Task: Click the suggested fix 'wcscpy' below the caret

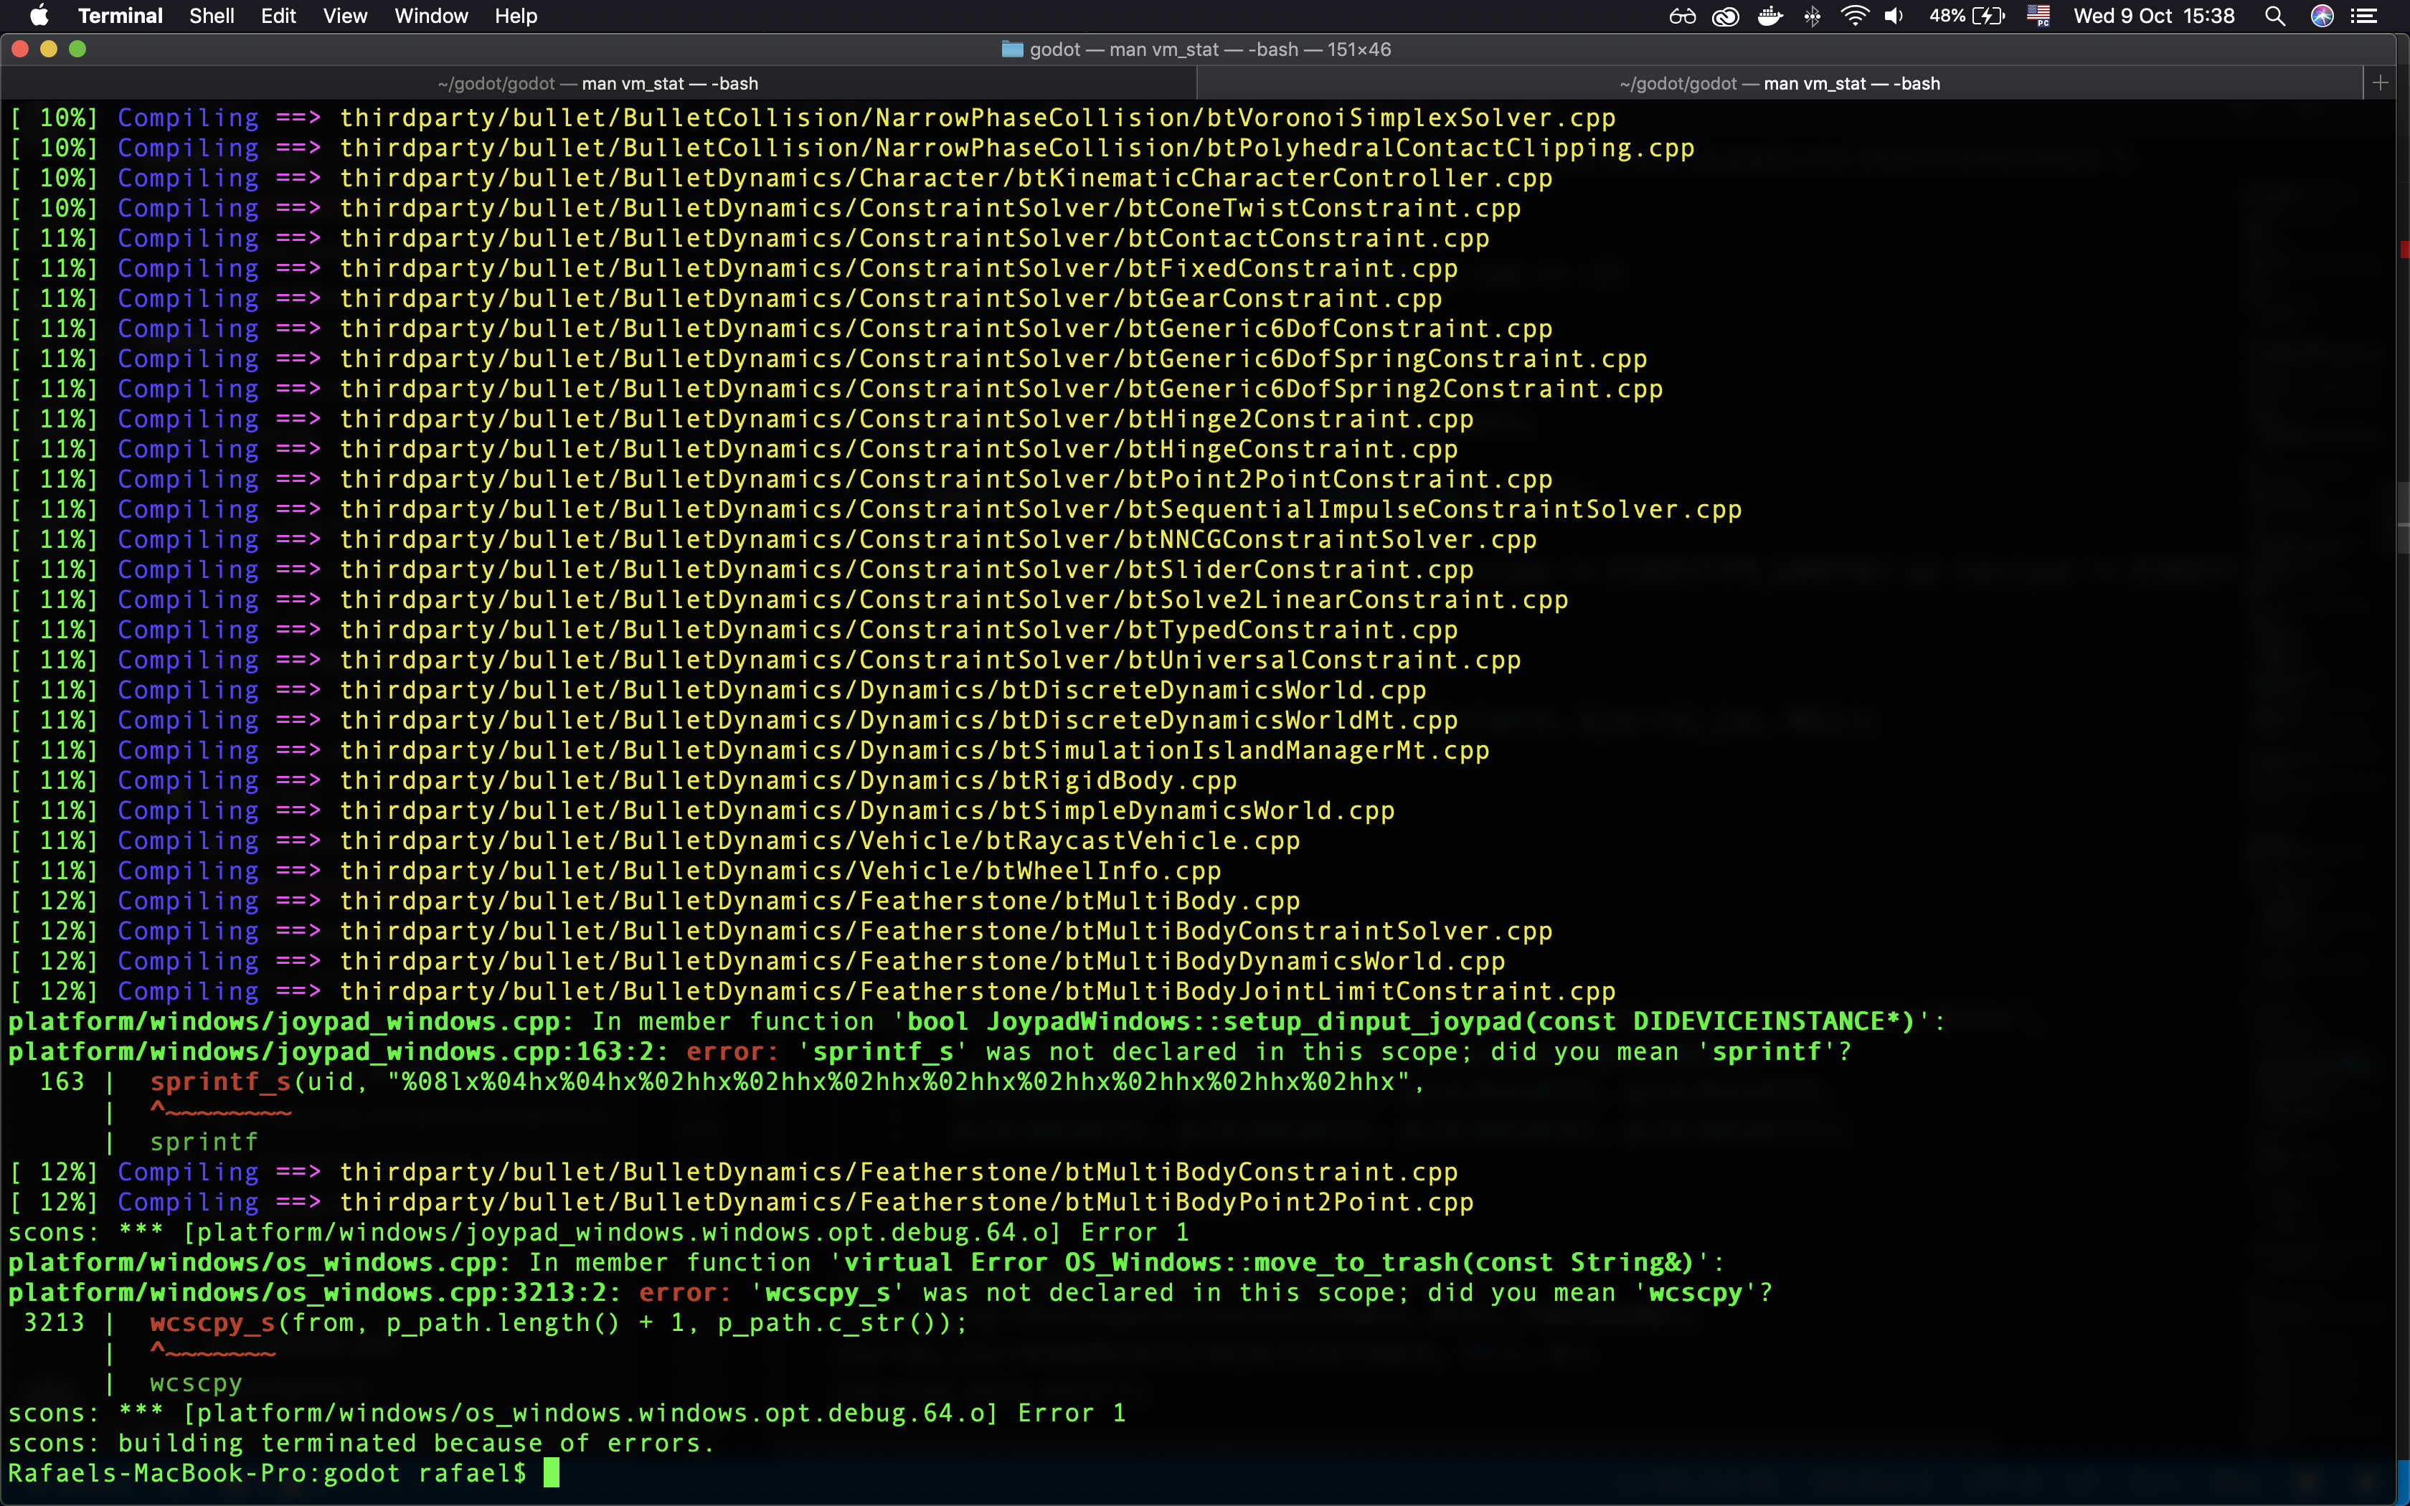Action: coord(197,1383)
